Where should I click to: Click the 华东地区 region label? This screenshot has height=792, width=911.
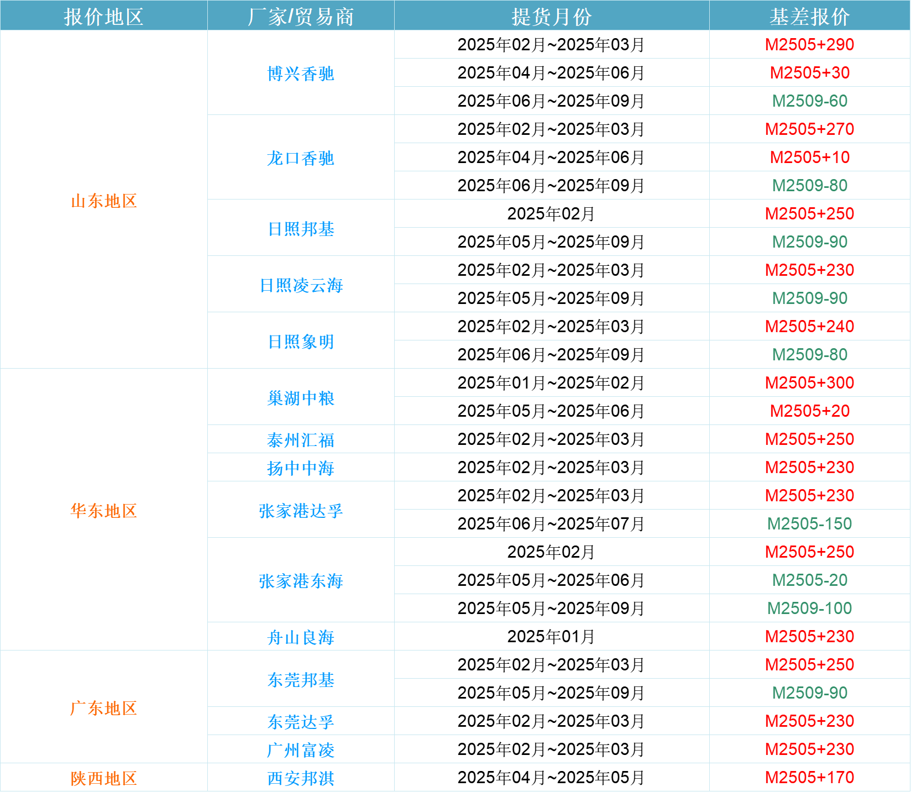[x=104, y=511]
